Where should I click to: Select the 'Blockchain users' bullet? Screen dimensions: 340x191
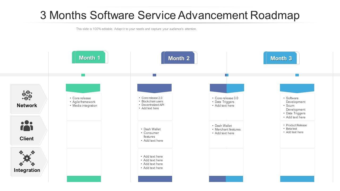pyautogui.click(x=152, y=101)
